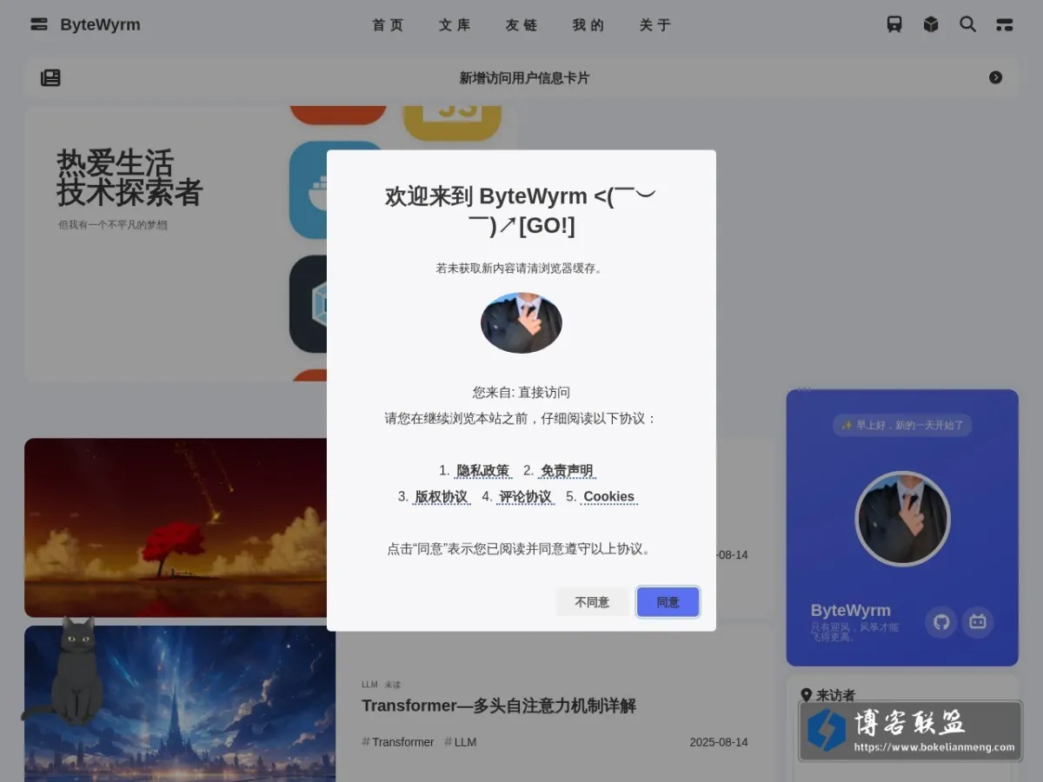The image size is (1043, 782).
Task: Open the red tree article thumbnail
Action: 176,527
